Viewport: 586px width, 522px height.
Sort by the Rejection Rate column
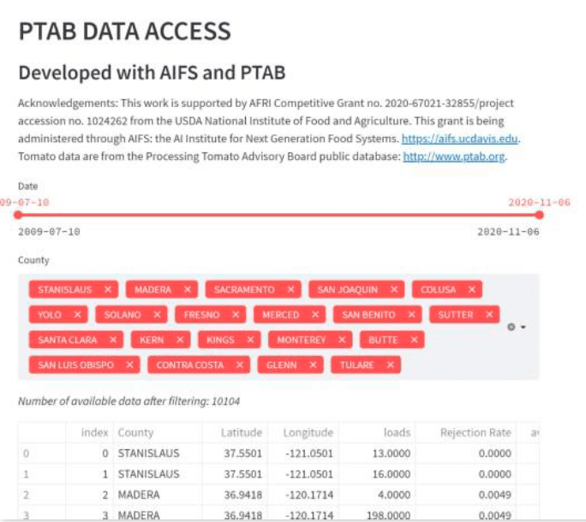tap(475, 433)
